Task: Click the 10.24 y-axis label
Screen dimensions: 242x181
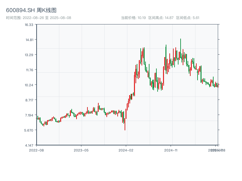Action: (x=29, y=85)
